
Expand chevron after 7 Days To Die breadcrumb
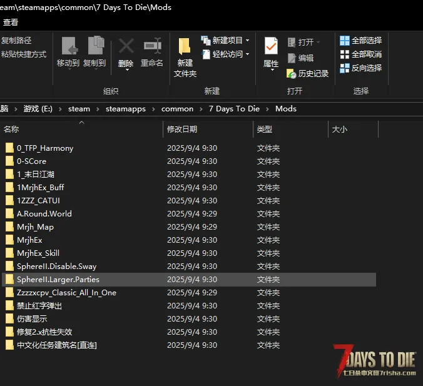point(267,109)
